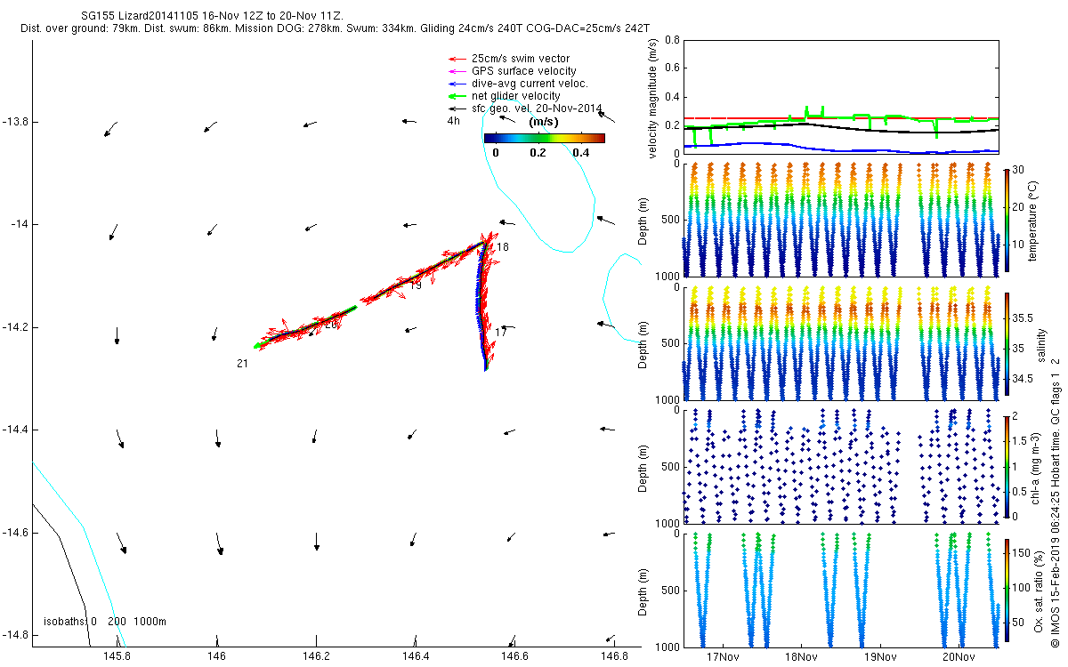The image size is (1068, 667).
Task: Click the green net glider velocity arrow
Action: [457, 96]
